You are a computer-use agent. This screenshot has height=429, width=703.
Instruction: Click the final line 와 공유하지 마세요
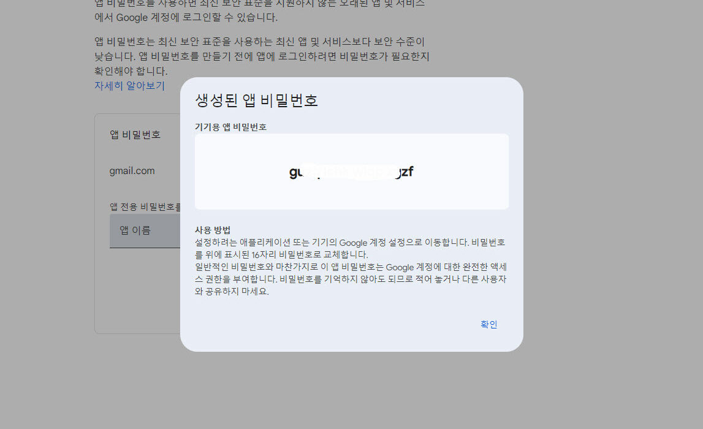tap(233, 292)
